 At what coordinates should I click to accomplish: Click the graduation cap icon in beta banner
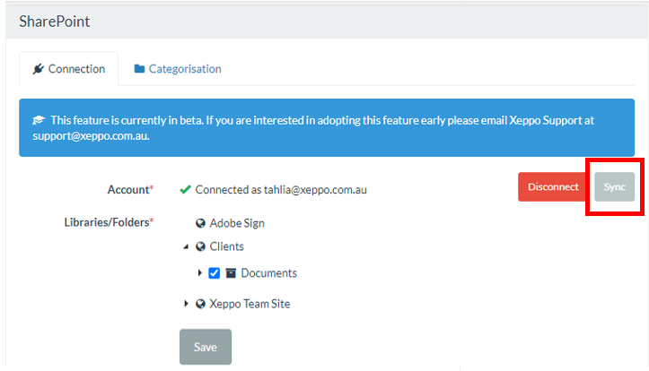tap(39, 120)
